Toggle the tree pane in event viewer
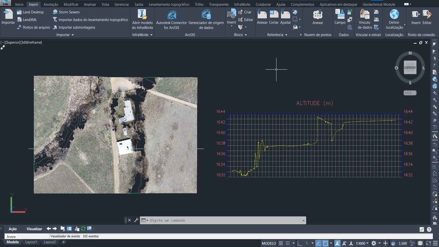This screenshot has width=439, height=247. [x=69, y=229]
